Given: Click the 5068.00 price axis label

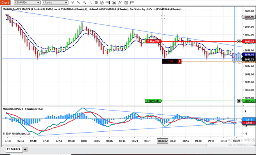Looking at the screenshot, I should 249,90.
